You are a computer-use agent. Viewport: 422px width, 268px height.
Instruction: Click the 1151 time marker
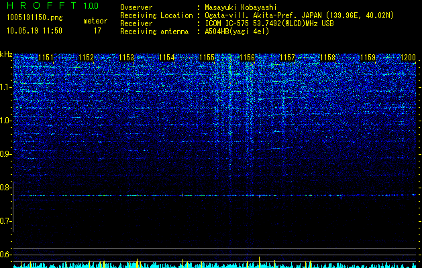coord(46,58)
